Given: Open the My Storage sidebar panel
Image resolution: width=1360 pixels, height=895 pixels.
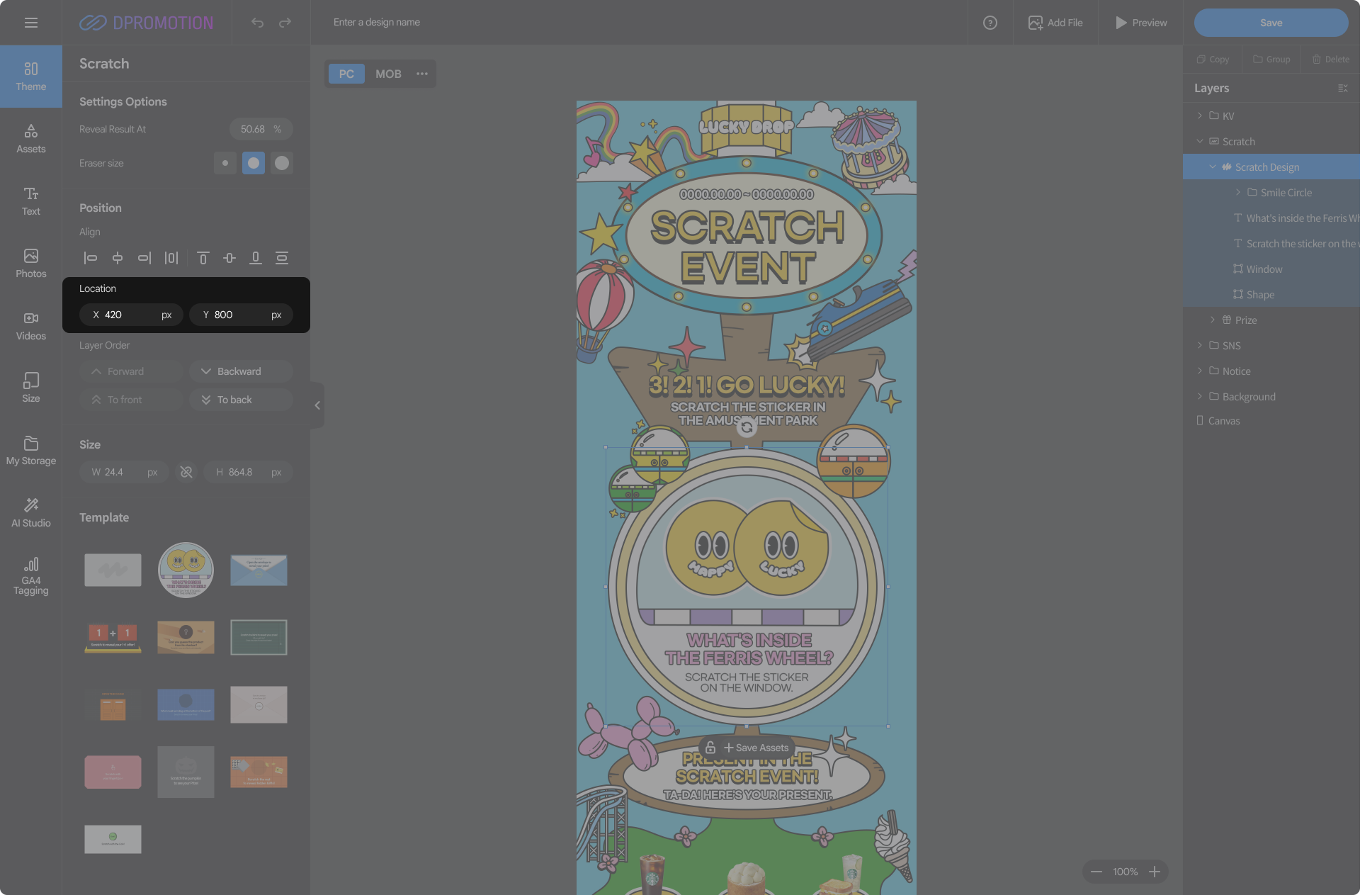Looking at the screenshot, I should pos(30,451).
